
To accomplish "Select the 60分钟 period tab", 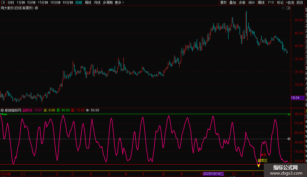I will 68,2.
